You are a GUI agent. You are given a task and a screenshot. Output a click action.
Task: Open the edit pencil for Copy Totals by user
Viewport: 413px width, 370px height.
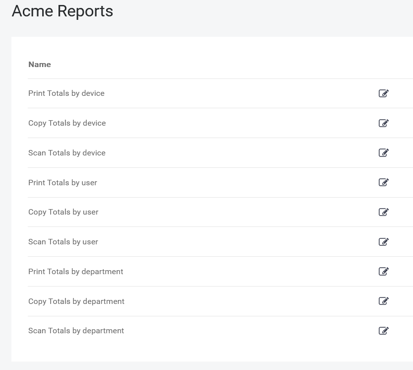[384, 212]
